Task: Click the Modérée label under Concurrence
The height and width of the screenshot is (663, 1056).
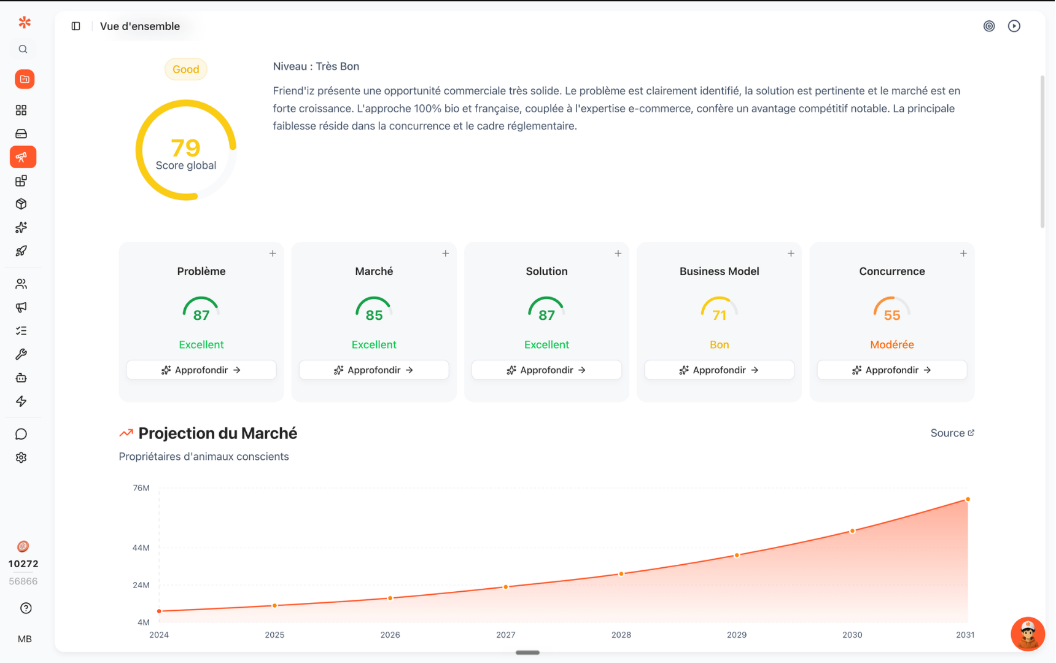Action: coord(892,345)
